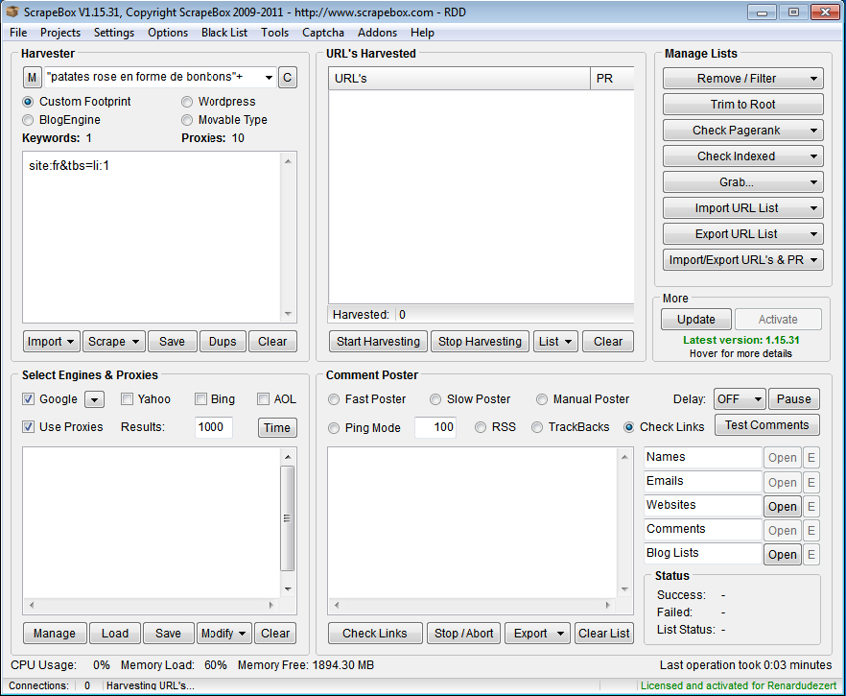Select the TrackBacks radio button
The image size is (846, 696).
pos(537,427)
